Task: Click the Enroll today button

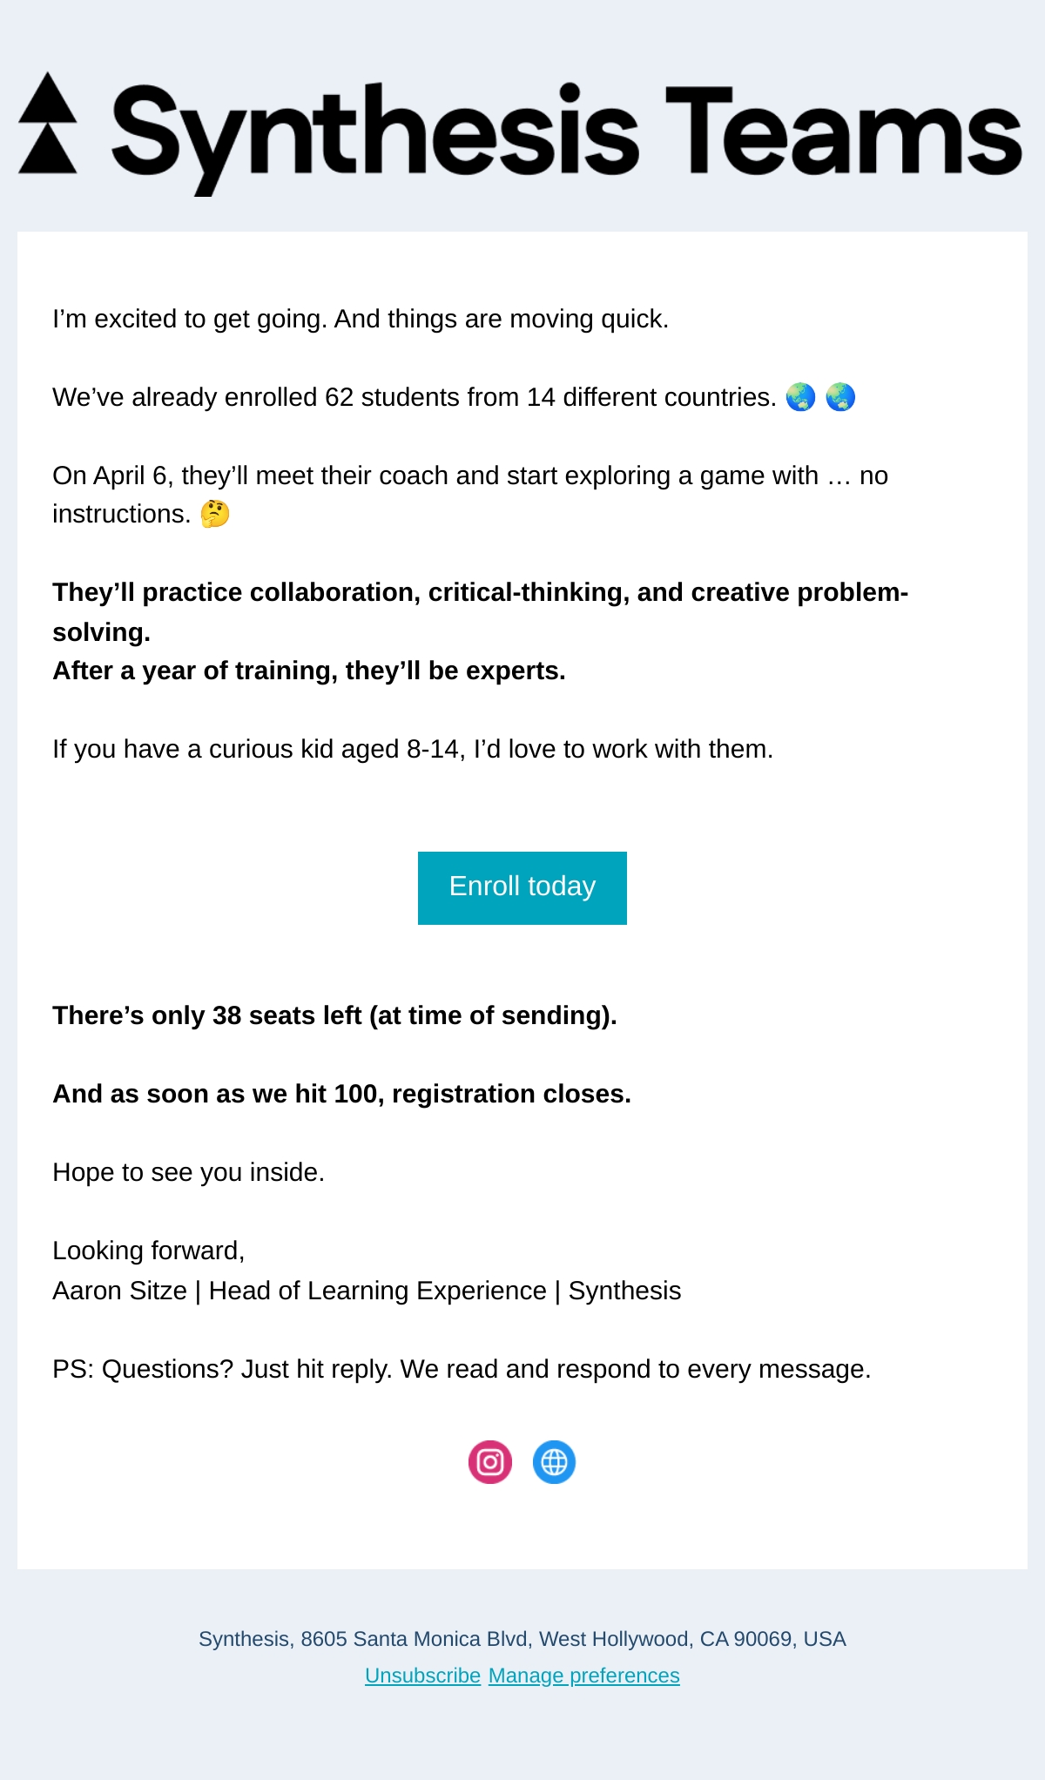Action: click(522, 887)
